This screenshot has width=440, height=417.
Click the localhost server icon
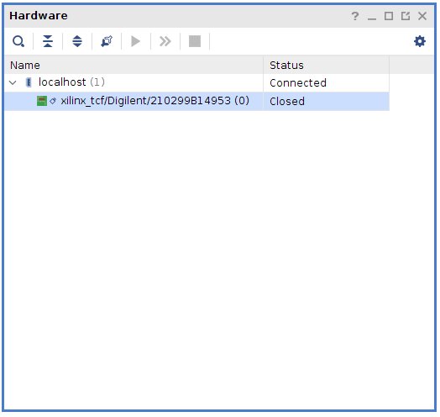coord(29,82)
